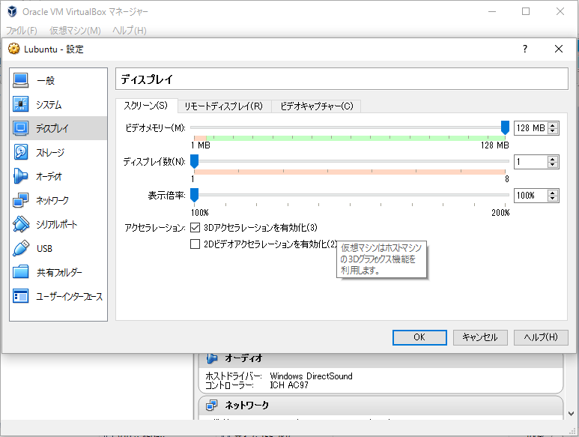This screenshot has height=437, width=579.
Task: Open the ストレージ (Storage) disk icon
Action: coord(21,152)
